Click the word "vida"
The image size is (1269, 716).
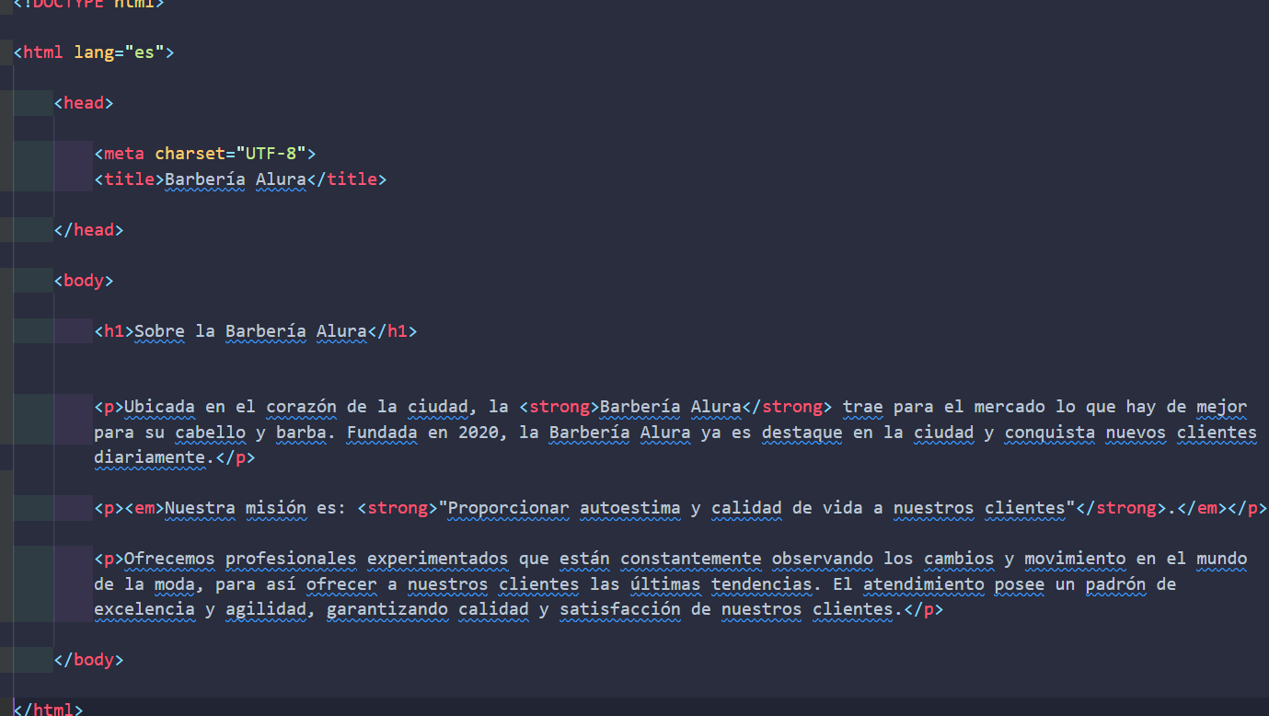point(843,508)
